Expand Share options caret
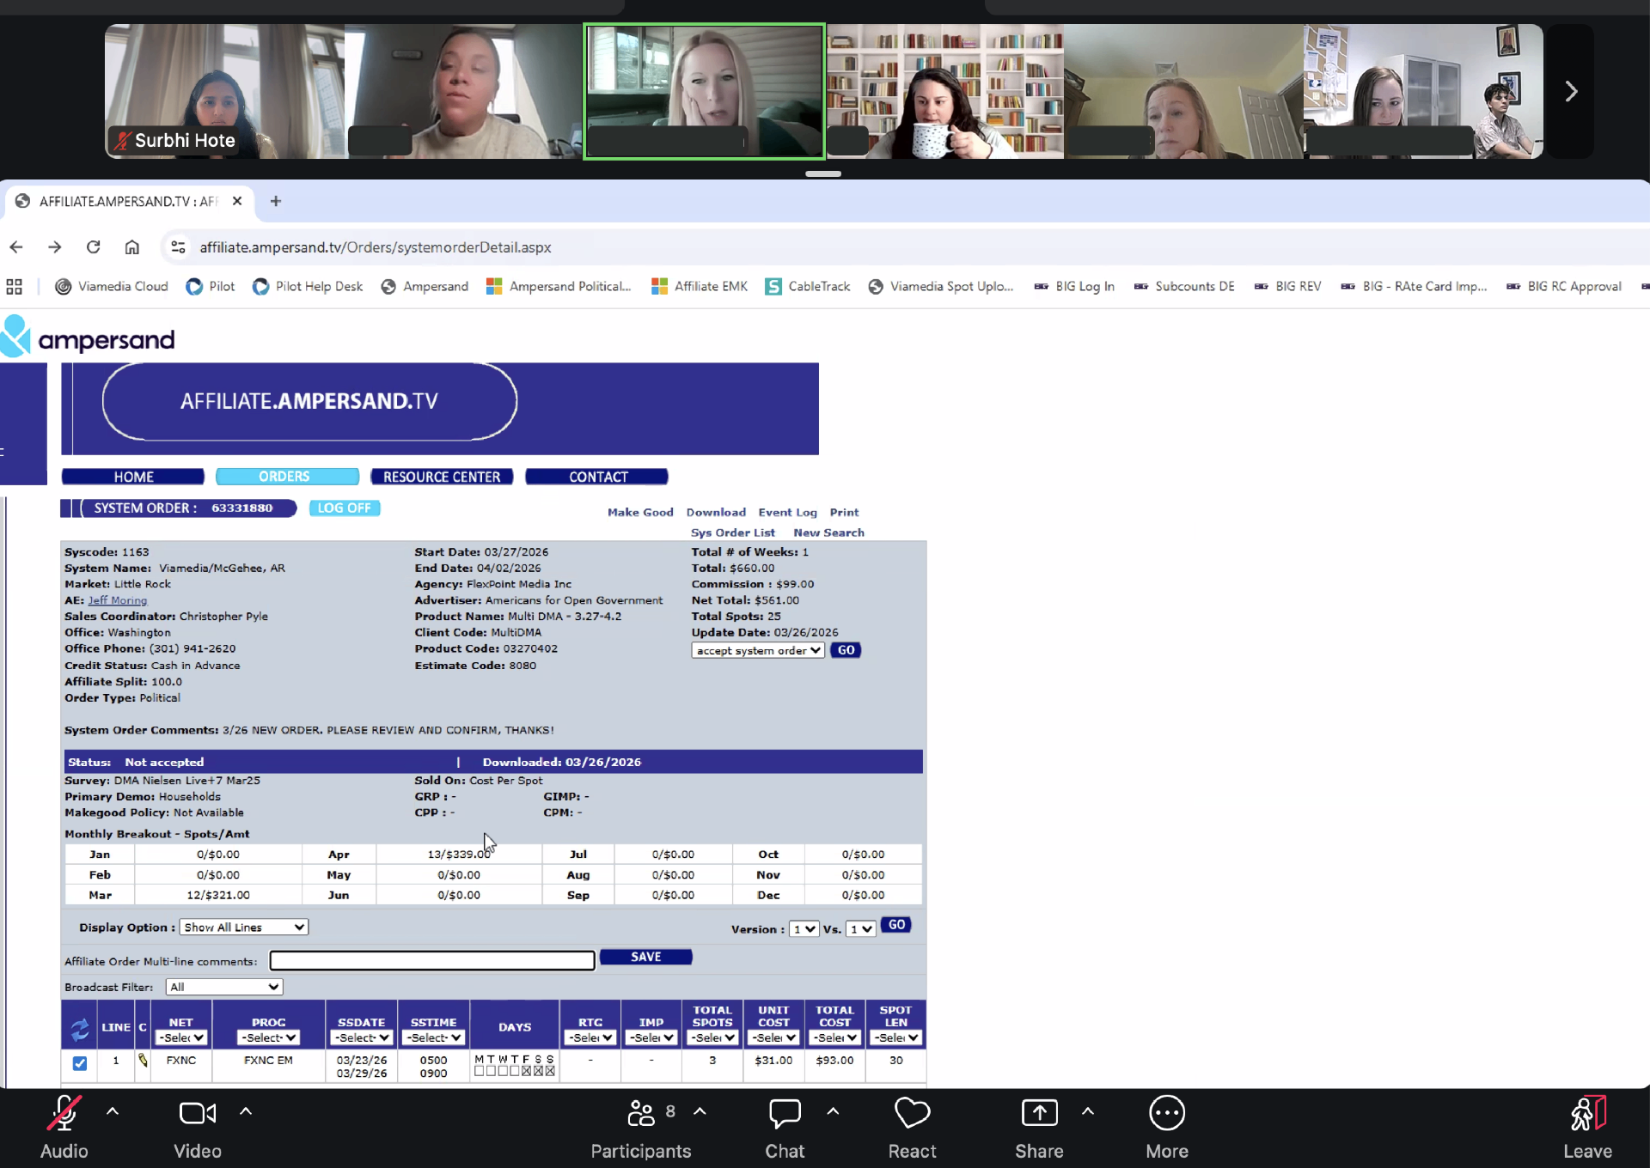 coord(1088,1111)
